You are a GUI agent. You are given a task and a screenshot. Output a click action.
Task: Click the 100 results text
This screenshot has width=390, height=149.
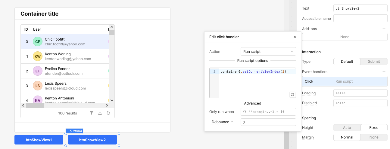(67, 113)
